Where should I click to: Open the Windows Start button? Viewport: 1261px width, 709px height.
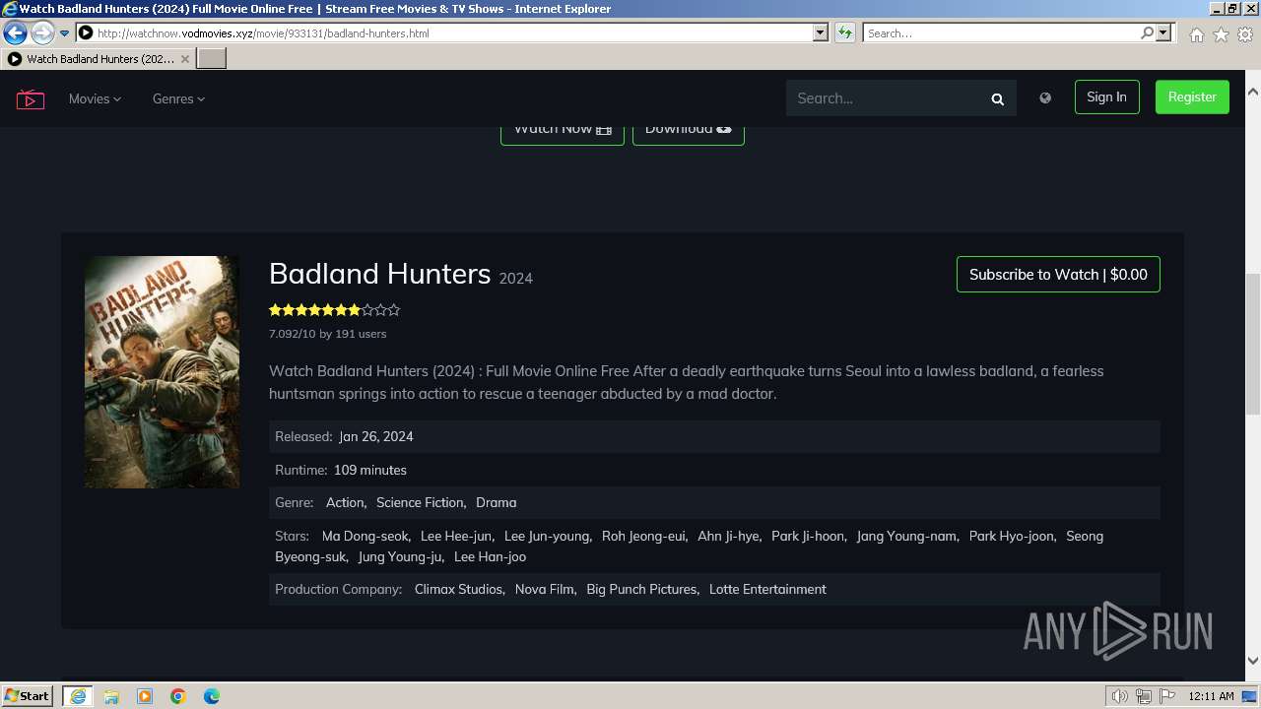(x=27, y=695)
